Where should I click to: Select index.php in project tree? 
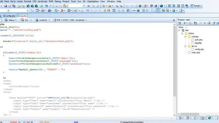[196, 53]
